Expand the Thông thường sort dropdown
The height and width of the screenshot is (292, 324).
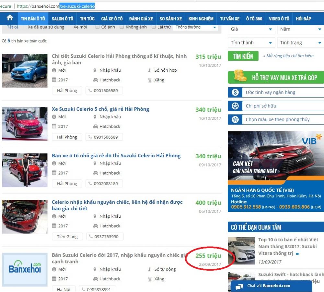click(x=195, y=27)
